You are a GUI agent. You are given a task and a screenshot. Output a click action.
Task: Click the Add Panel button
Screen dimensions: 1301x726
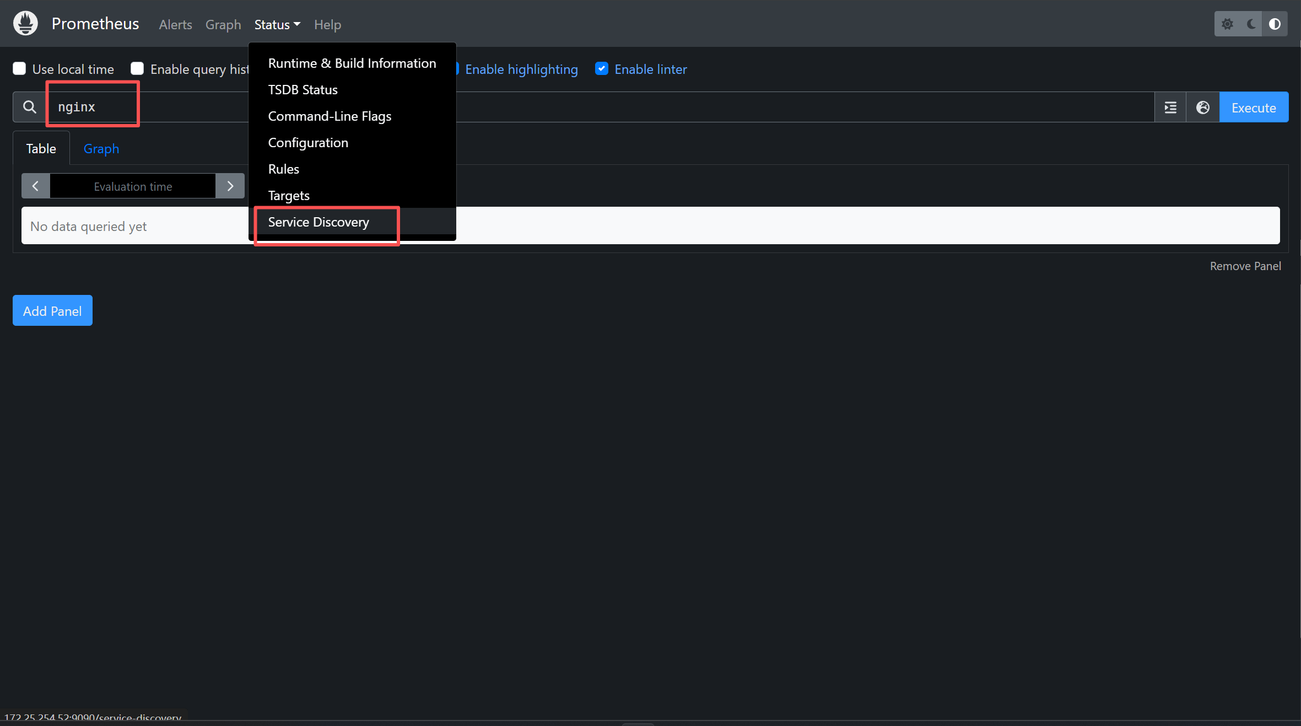(x=52, y=310)
